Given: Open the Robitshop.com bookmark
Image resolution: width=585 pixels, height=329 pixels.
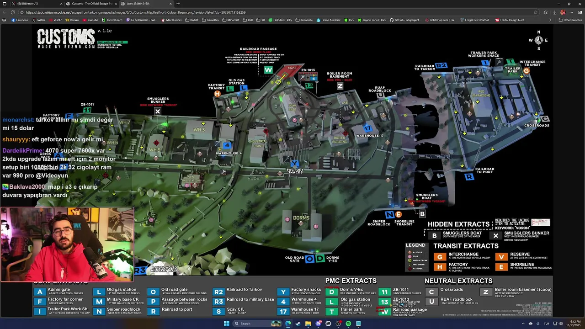Looking at the screenshot, I should tap(441, 20).
